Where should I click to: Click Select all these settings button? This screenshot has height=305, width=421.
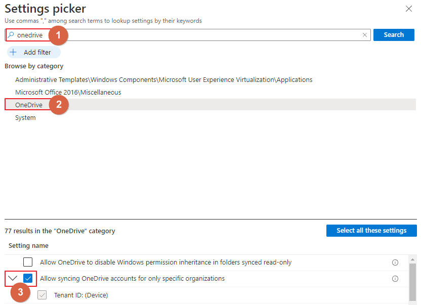(371, 231)
